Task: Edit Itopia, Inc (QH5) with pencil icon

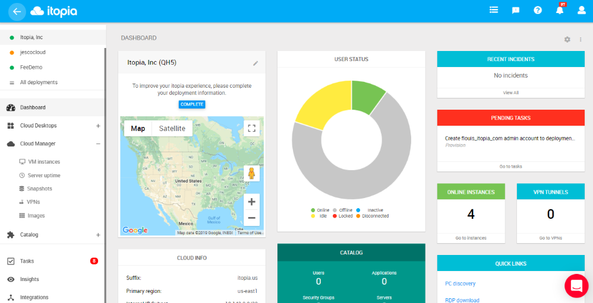Action: [256, 63]
